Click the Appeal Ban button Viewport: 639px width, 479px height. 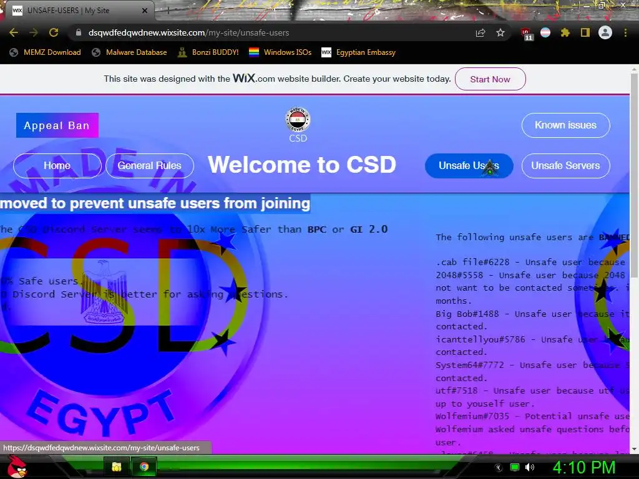click(57, 125)
